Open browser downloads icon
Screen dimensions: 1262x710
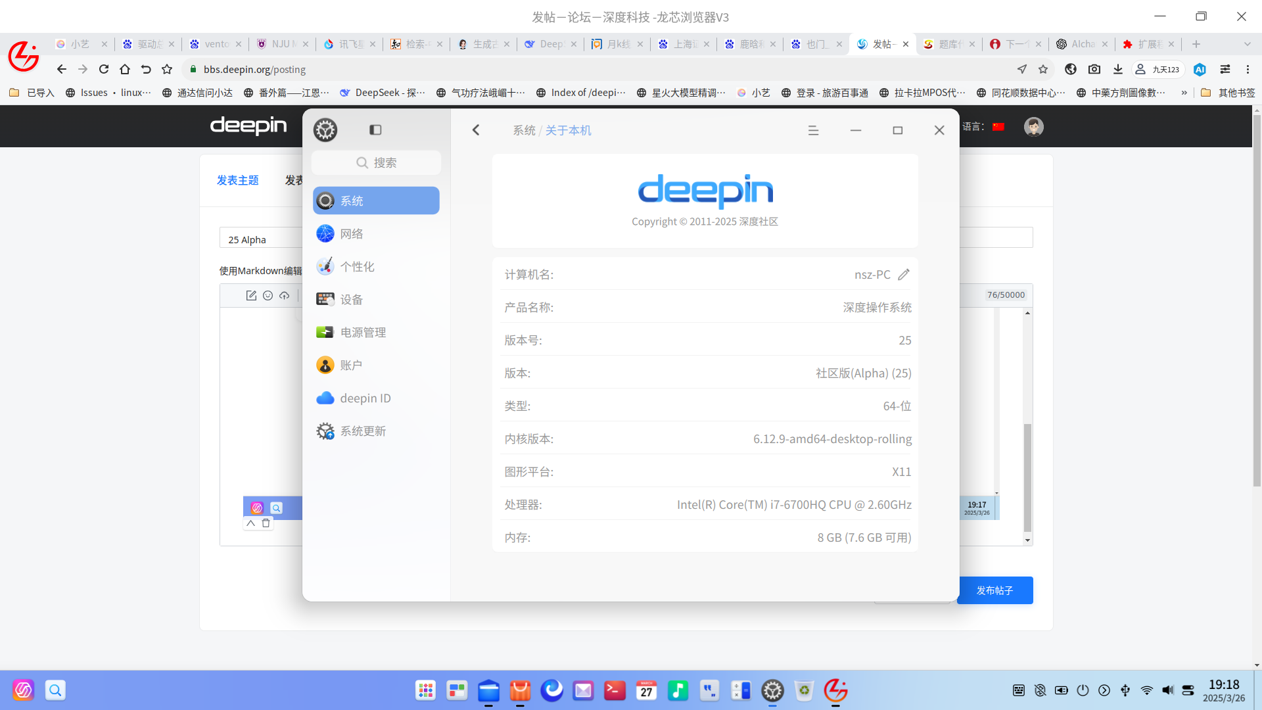point(1117,69)
